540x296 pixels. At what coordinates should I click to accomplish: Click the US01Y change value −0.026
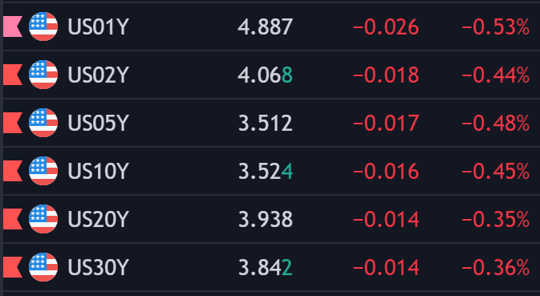point(386,26)
